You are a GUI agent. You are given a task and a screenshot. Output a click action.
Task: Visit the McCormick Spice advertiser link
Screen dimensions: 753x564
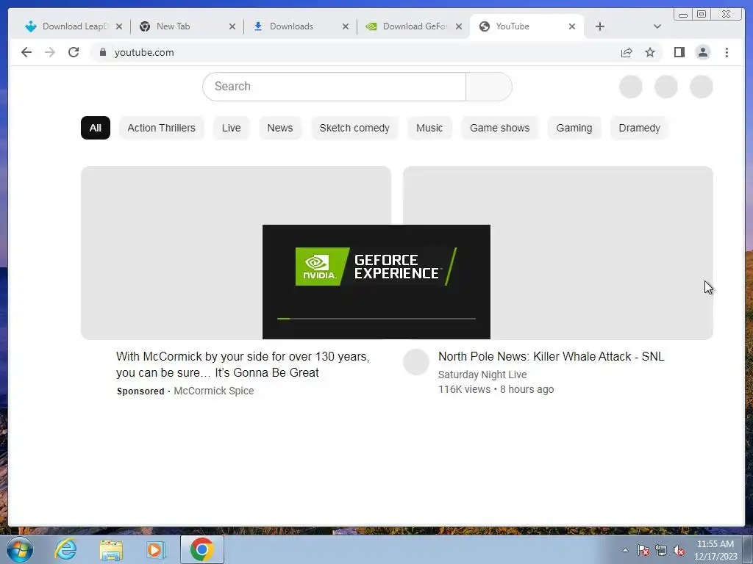point(214,391)
